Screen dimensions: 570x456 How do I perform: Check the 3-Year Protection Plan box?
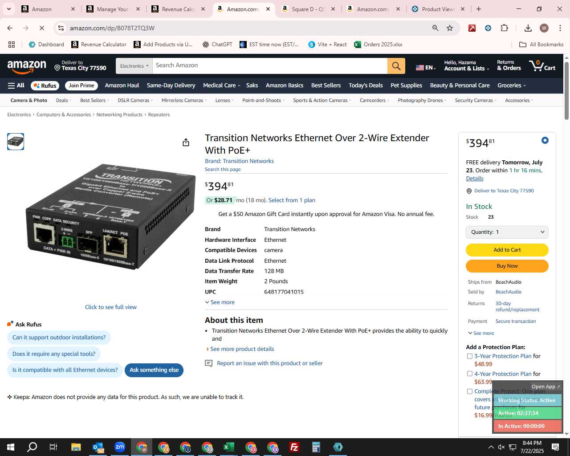coord(469,356)
